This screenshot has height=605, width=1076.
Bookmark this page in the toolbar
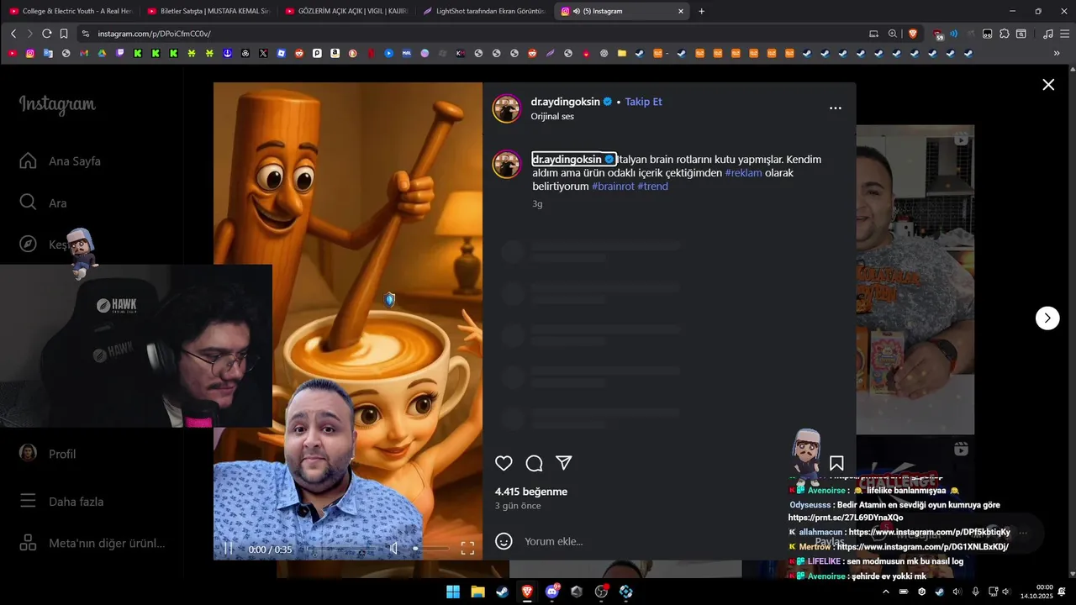click(64, 34)
